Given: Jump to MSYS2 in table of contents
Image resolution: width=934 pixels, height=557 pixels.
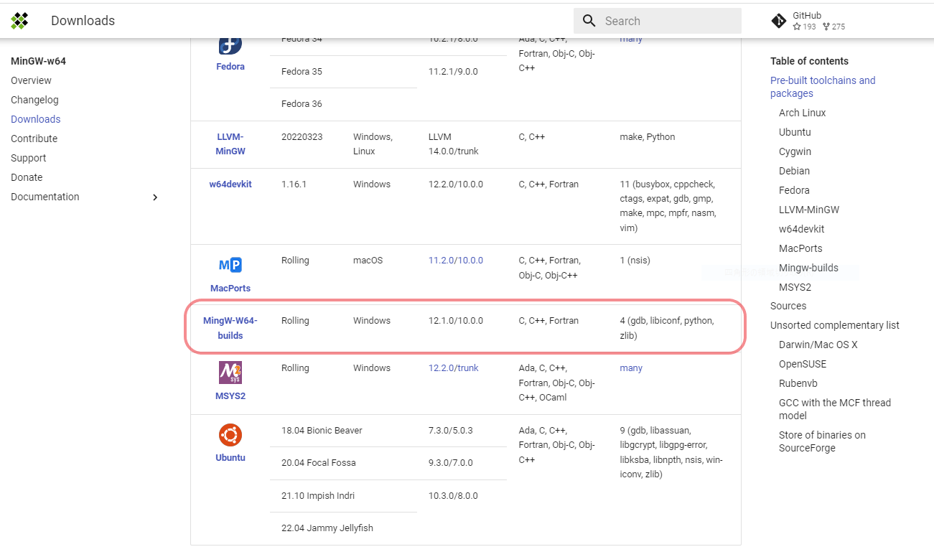Looking at the screenshot, I should [795, 287].
